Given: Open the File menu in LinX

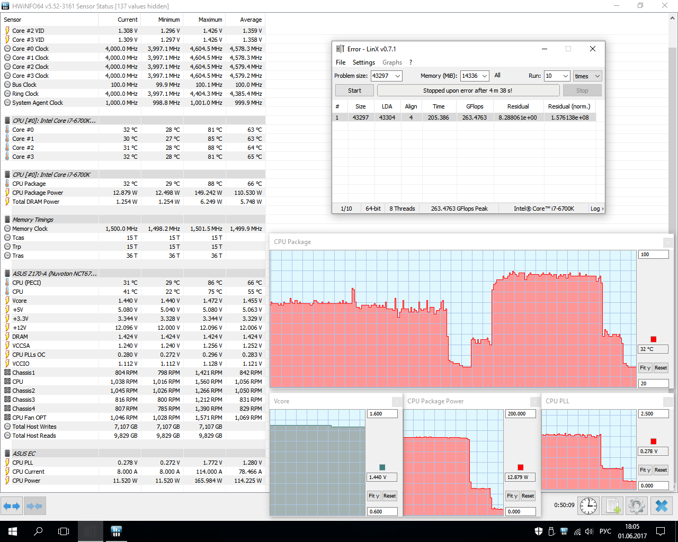Looking at the screenshot, I should (x=341, y=62).
